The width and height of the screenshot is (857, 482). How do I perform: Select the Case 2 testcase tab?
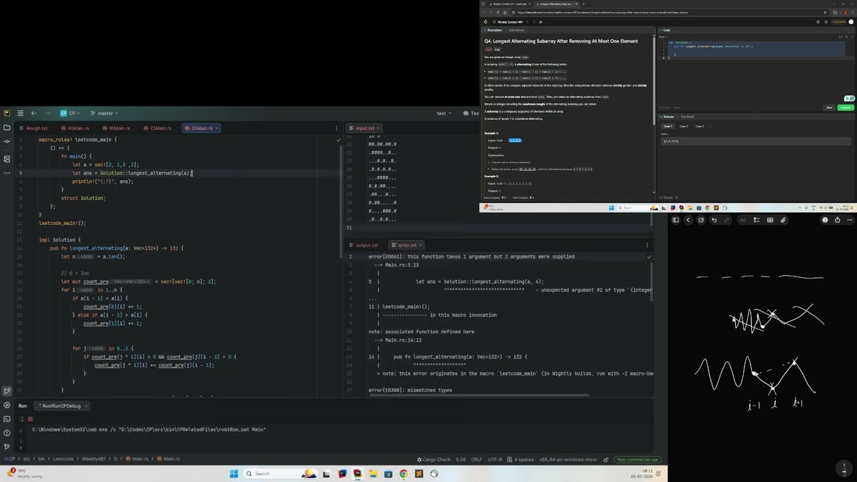pos(684,127)
